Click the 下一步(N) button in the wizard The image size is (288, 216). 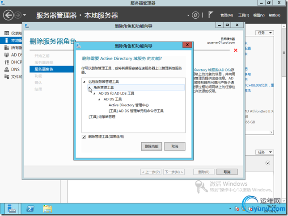174,172
